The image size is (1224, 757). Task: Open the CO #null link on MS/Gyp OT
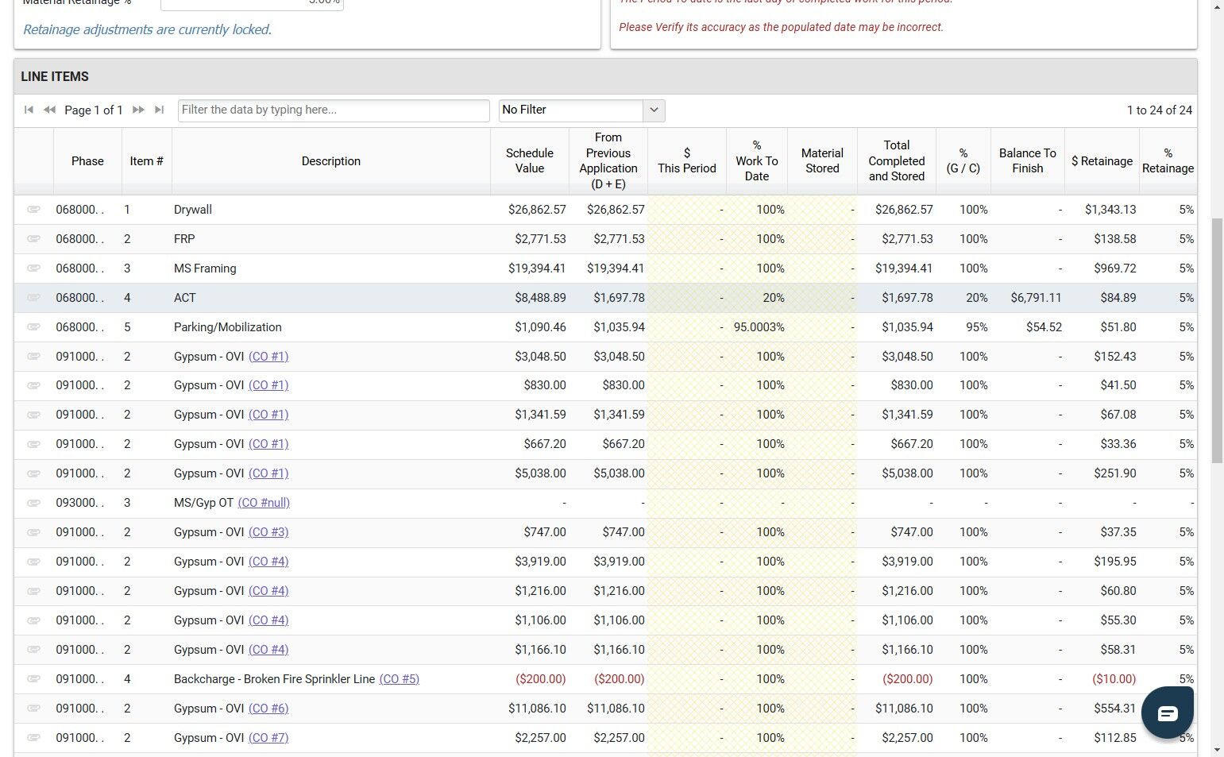(264, 503)
